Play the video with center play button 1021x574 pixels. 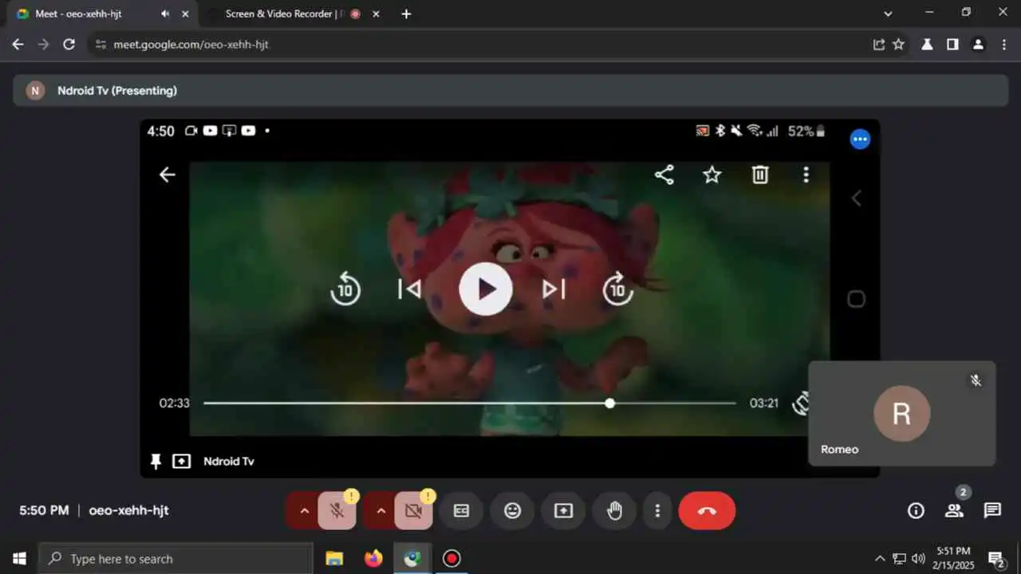point(486,289)
